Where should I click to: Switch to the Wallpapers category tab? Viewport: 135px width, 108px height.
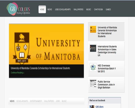click(x=49, y=101)
